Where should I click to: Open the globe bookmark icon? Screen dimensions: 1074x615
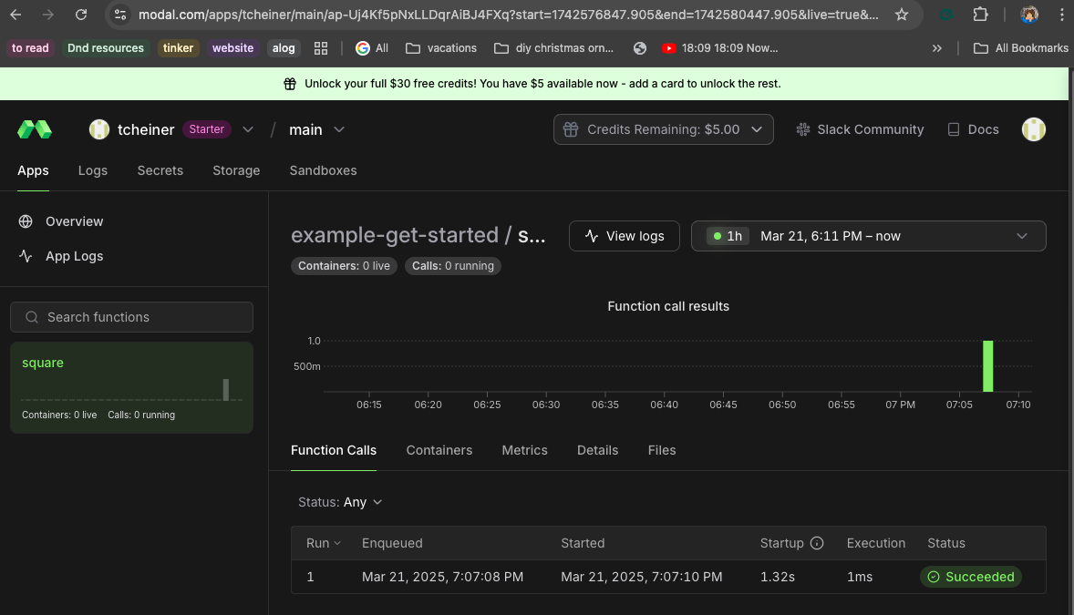pyautogui.click(x=640, y=48)
